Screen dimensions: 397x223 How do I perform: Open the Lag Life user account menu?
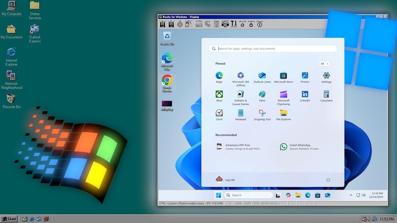coord(225,180)
